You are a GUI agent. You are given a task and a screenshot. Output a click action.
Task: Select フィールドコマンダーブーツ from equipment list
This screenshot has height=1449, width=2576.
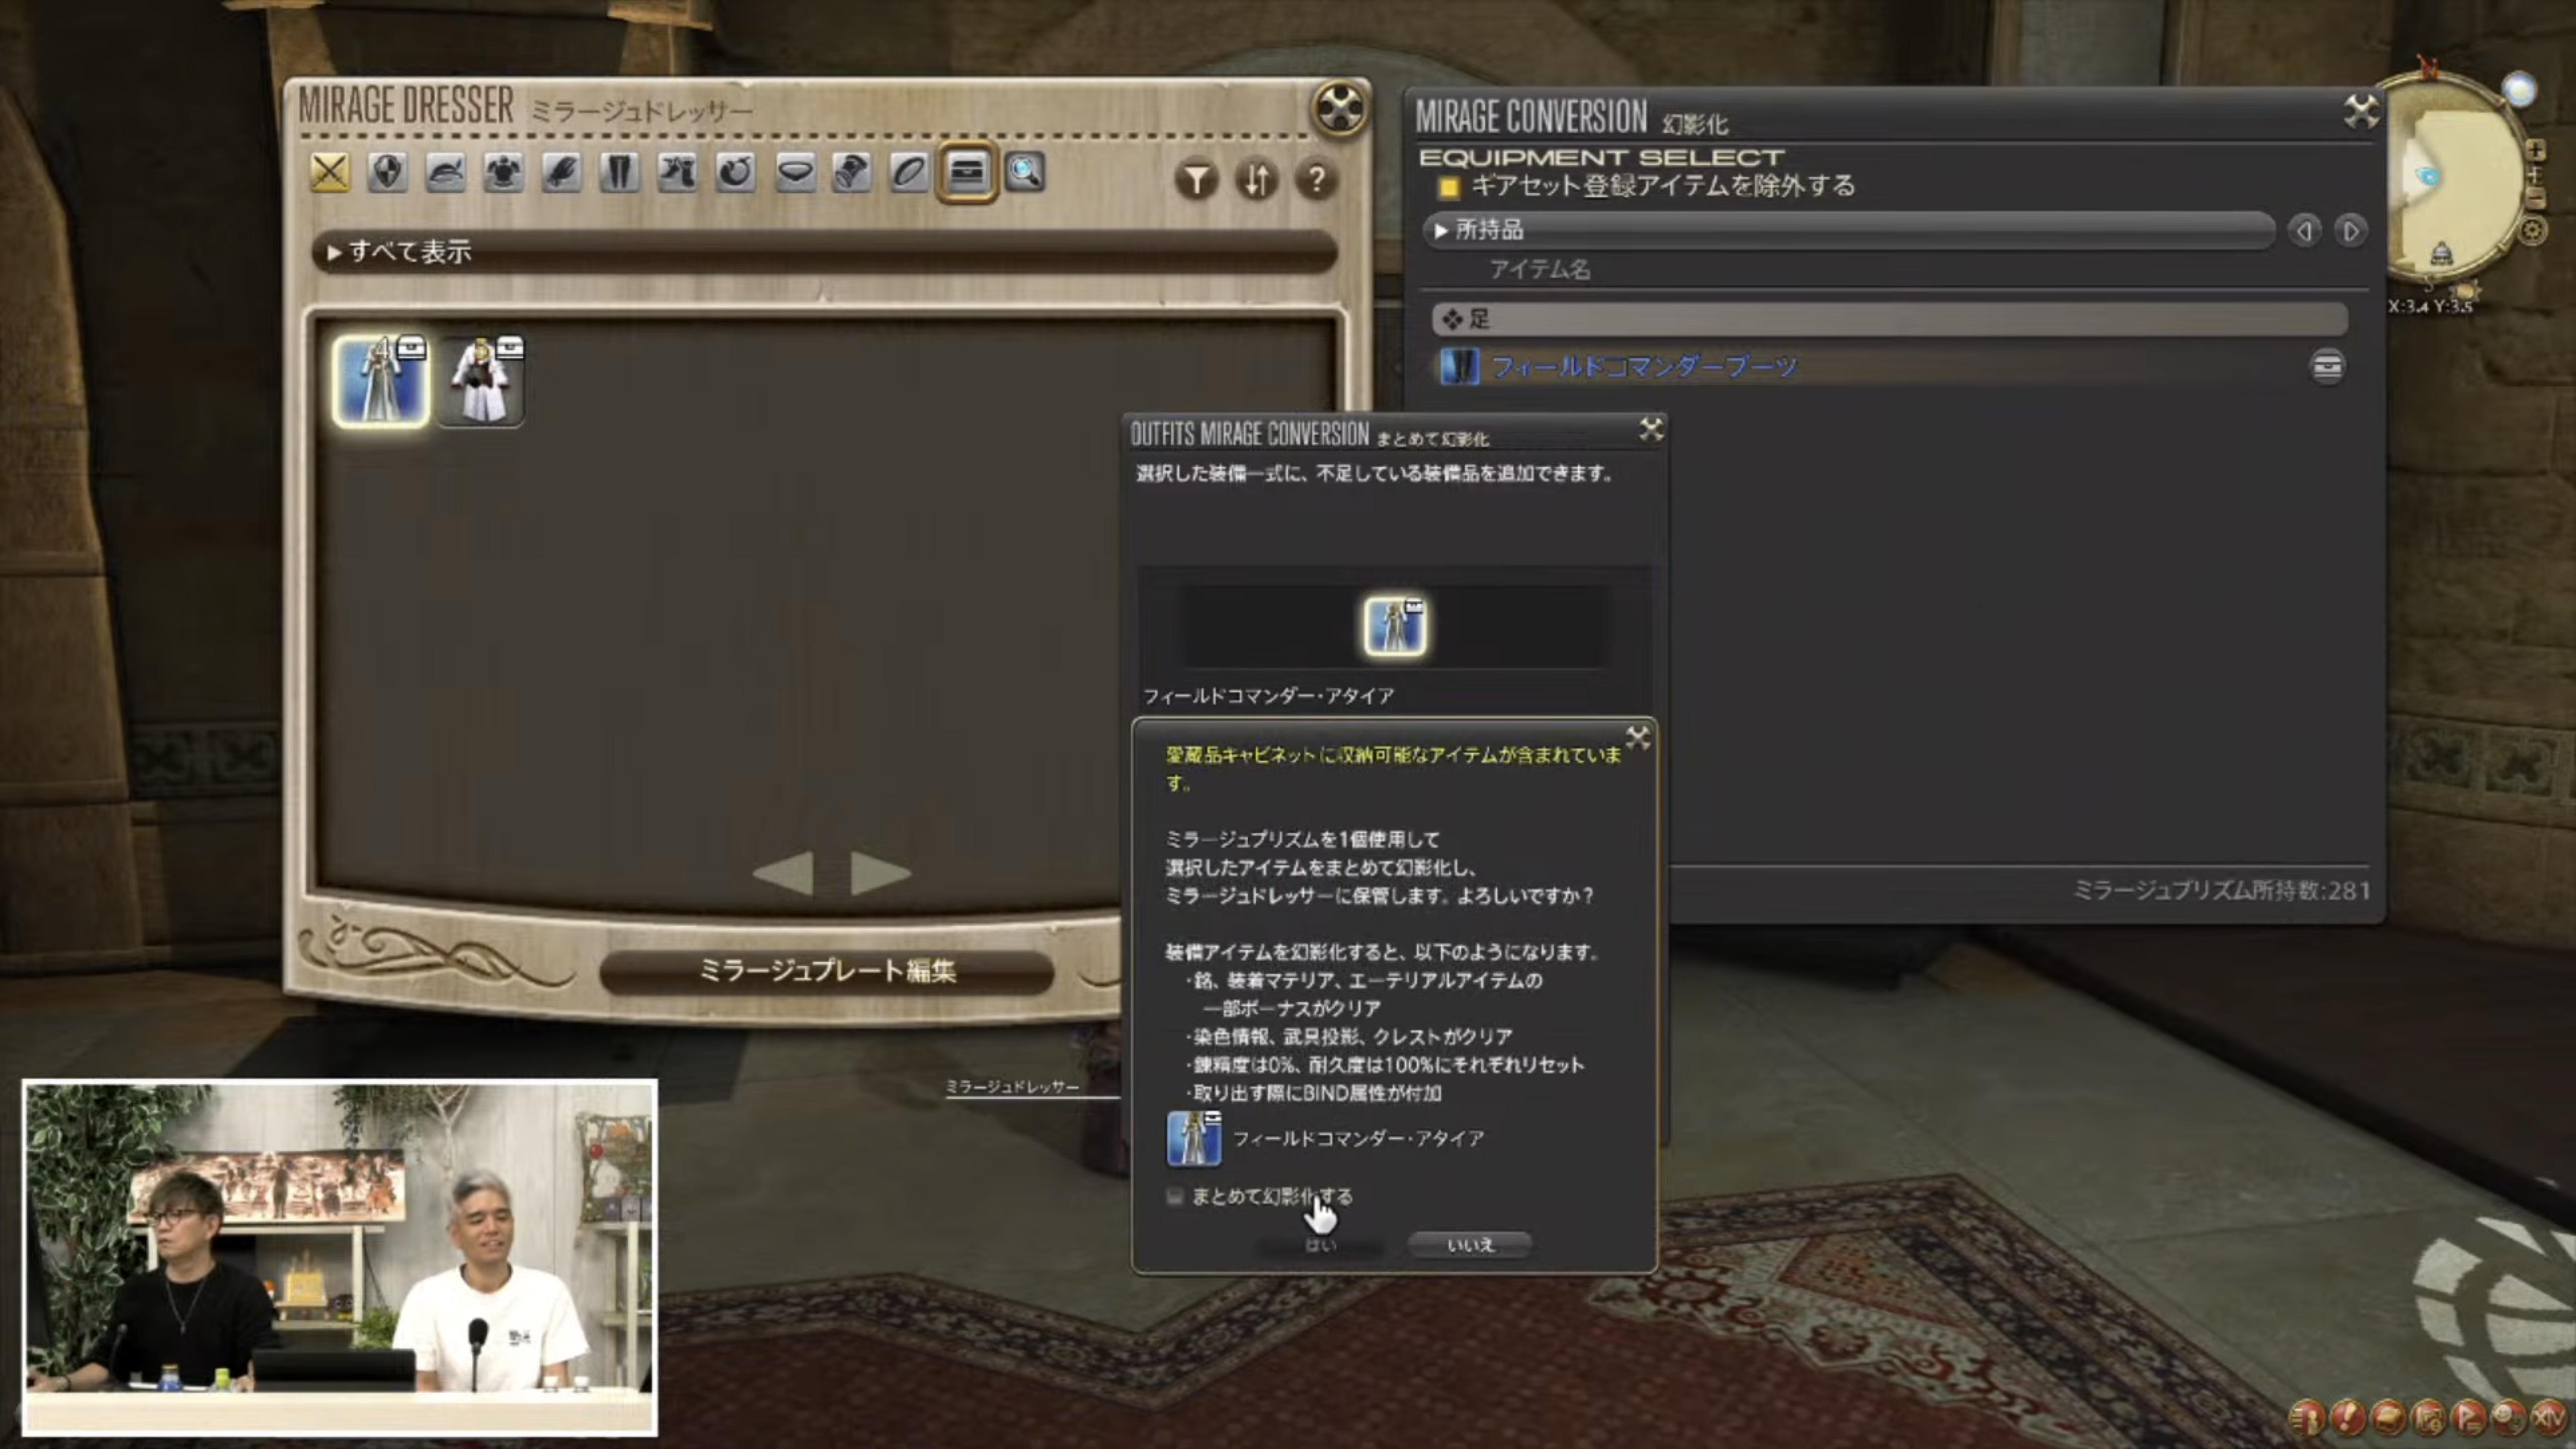pyautogui.click(x=1644, y=367)
